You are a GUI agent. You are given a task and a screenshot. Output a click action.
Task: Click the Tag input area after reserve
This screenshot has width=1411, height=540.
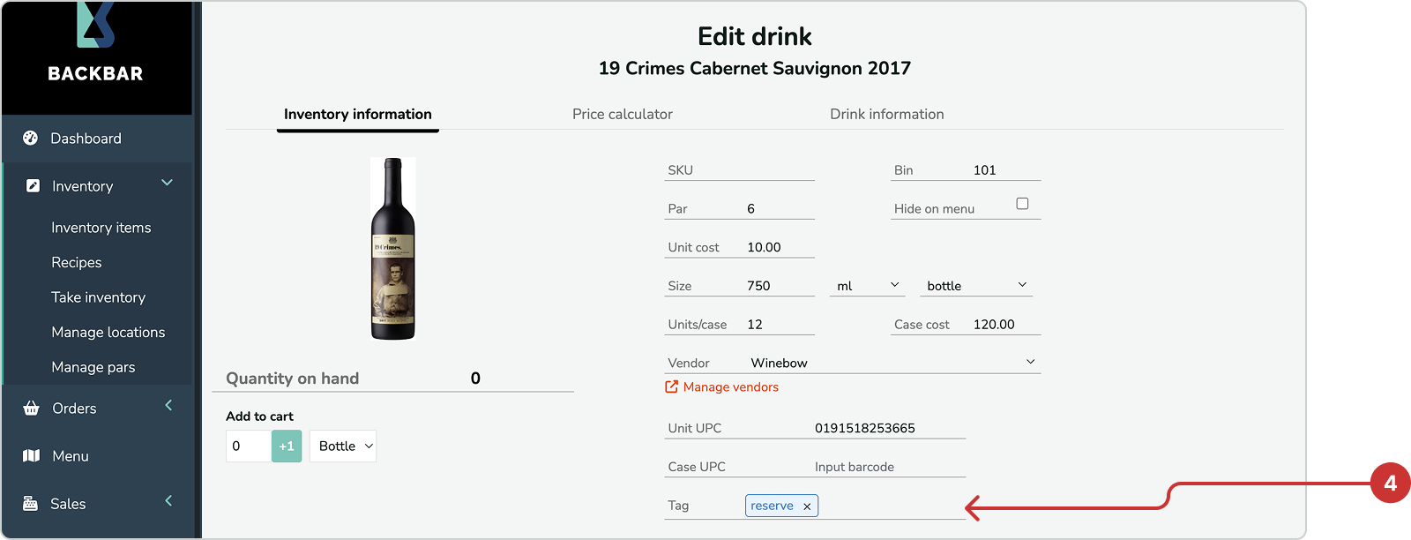pyautogui.click(x=892, y=506)
